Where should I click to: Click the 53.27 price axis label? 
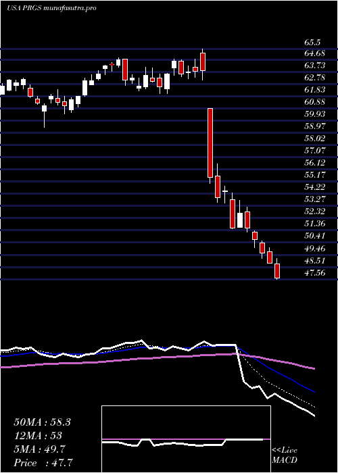(x=315, y=199)
